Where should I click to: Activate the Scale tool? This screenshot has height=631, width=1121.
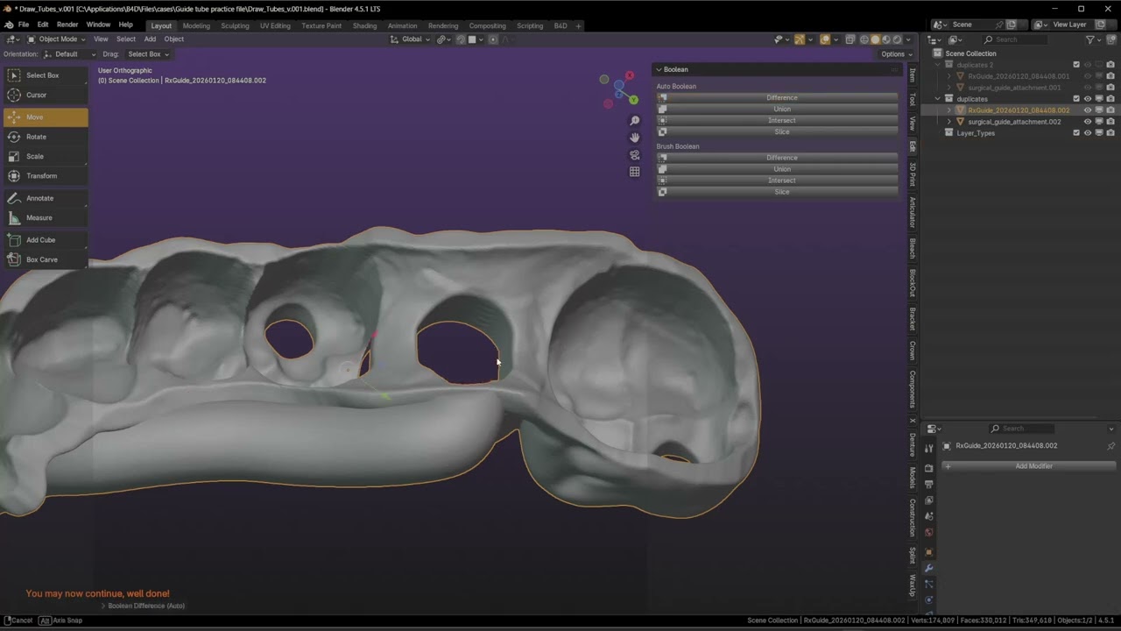[46, 156]
